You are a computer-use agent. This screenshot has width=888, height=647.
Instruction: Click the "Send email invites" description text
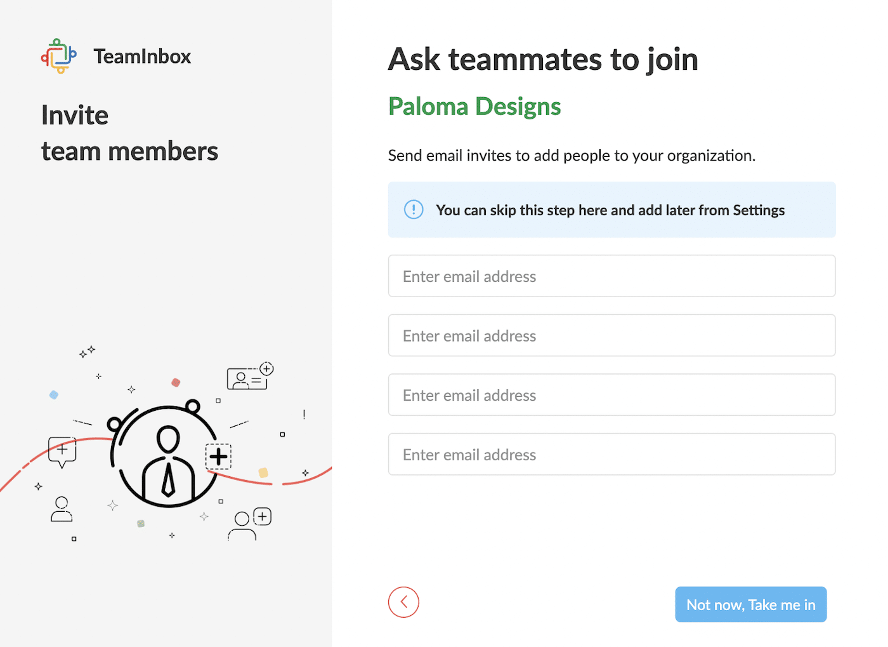[x=571, y=155]
